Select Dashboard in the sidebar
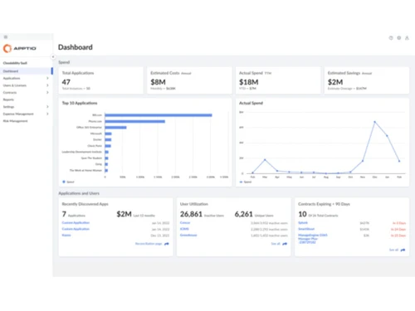 pos(27,71)
